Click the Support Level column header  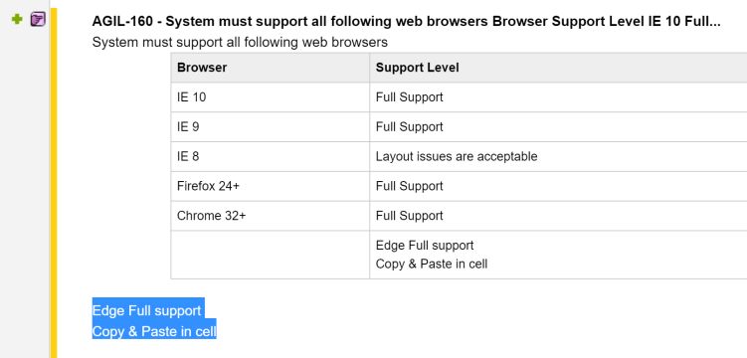point(558,68)
